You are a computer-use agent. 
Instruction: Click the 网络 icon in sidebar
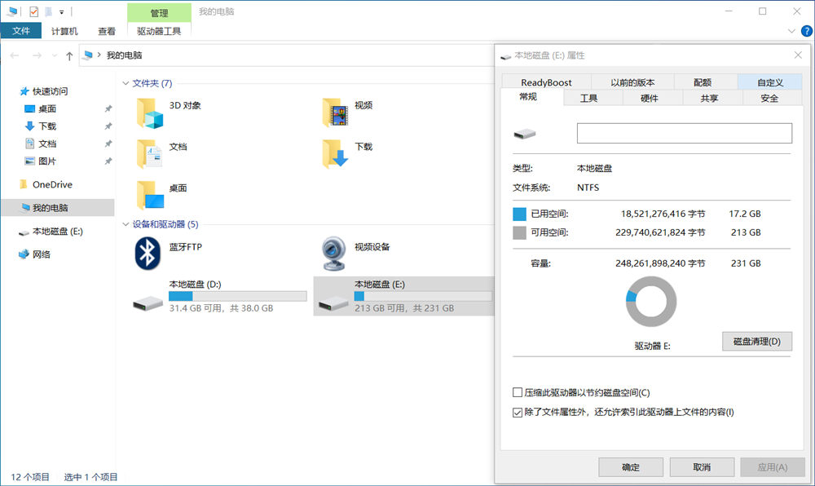[x=24, y=254]
